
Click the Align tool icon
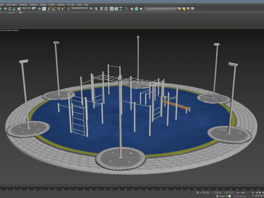pyautogui.click(x=96, y=9)
